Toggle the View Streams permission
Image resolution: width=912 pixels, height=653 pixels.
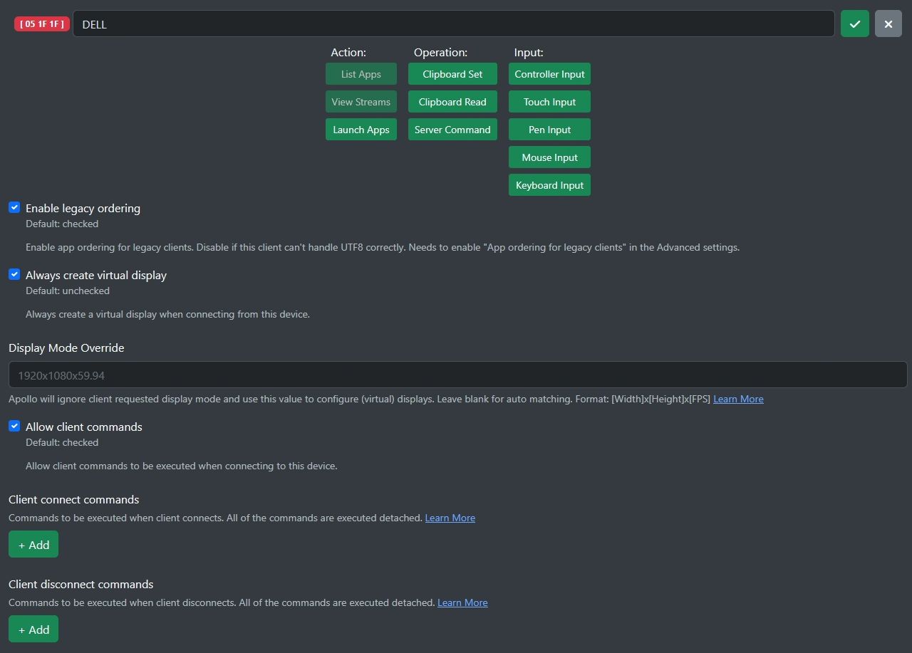pyautogui.click(x=361, y=102)
